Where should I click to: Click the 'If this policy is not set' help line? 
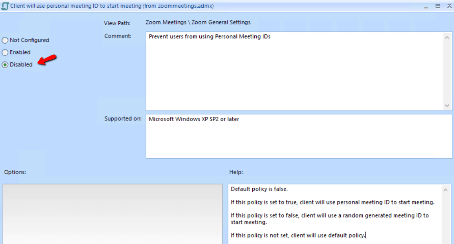pos(298,235)
